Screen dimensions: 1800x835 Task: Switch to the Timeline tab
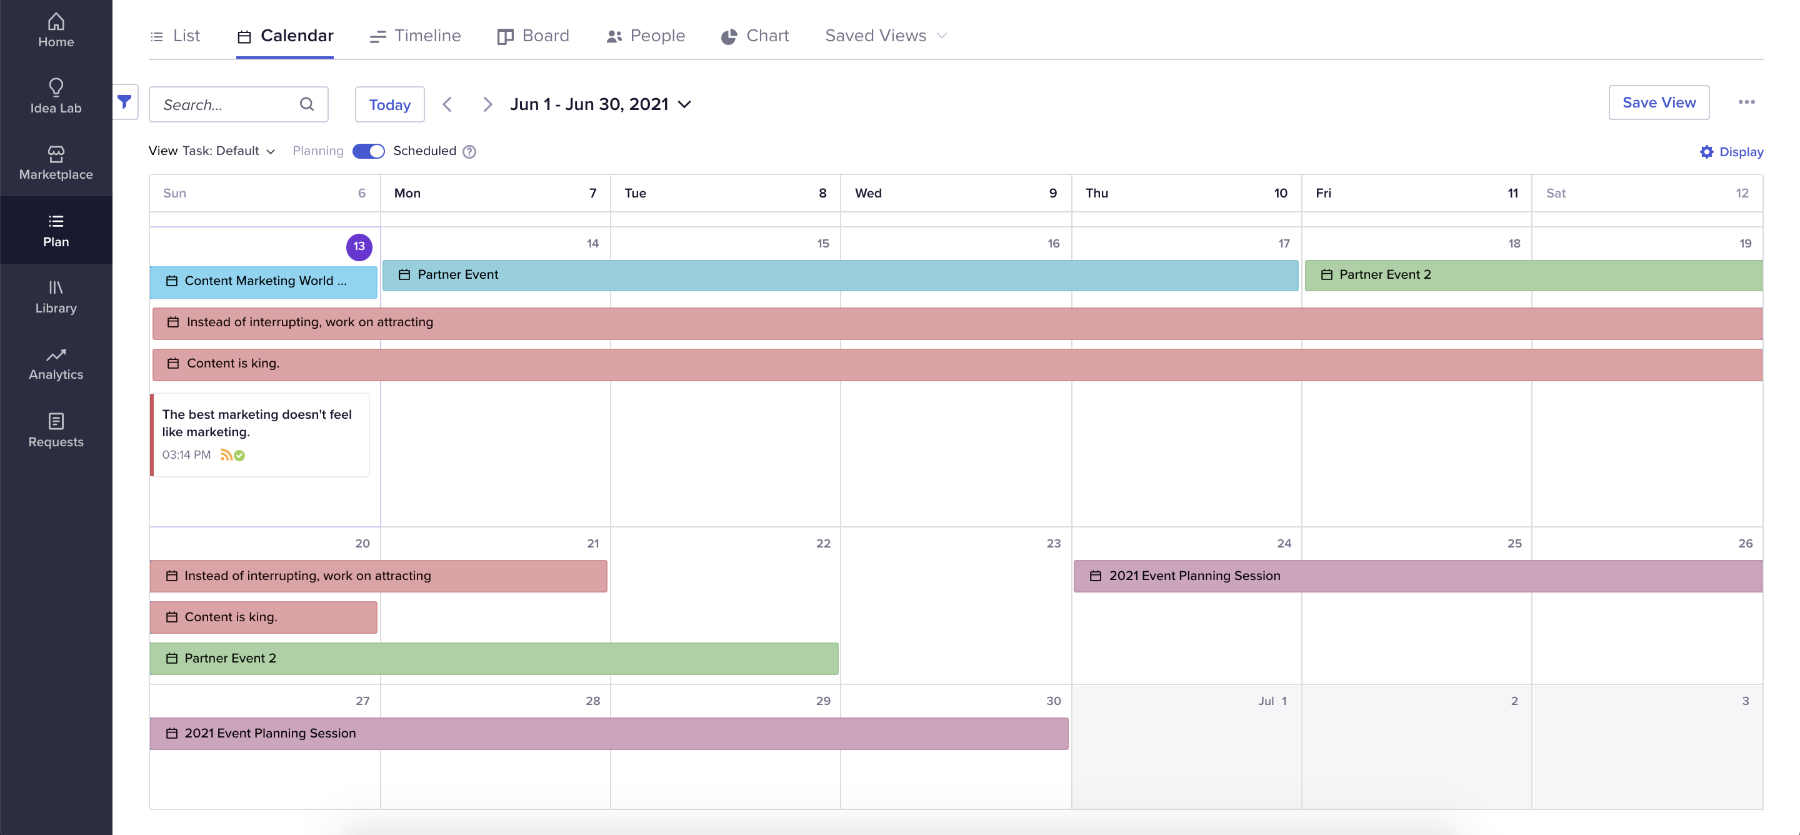[x=415, y=35]
